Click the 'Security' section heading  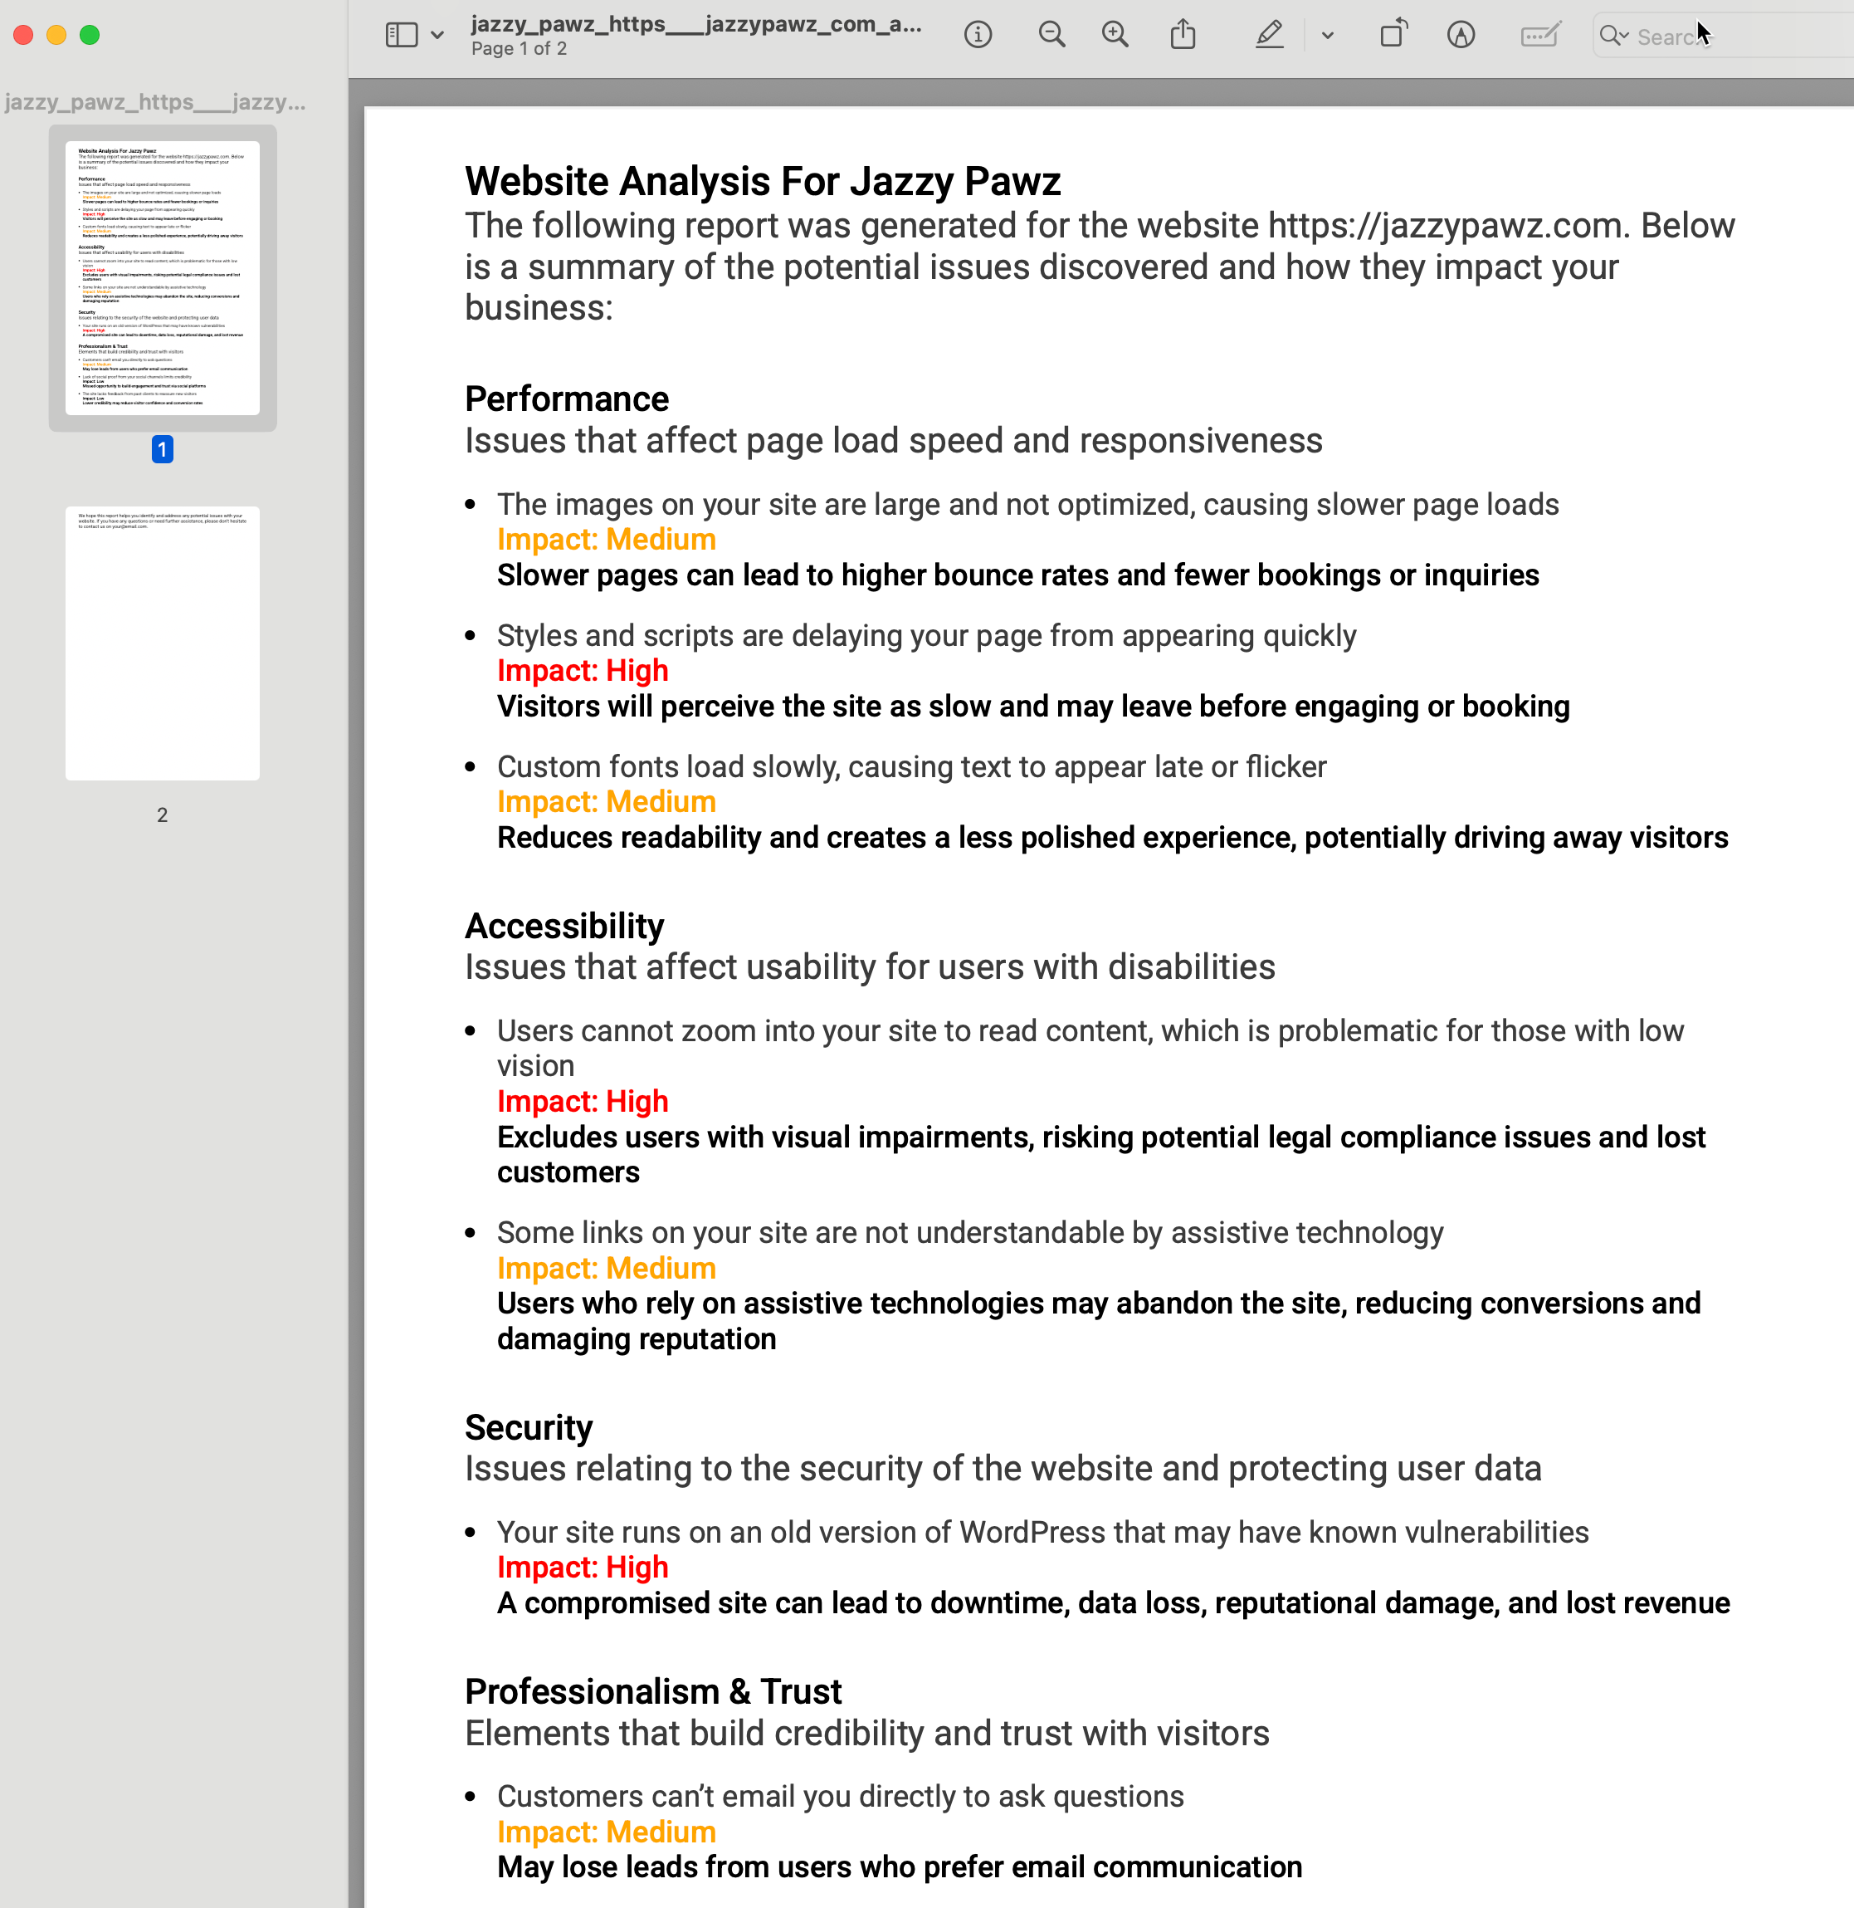(529, 1427)
